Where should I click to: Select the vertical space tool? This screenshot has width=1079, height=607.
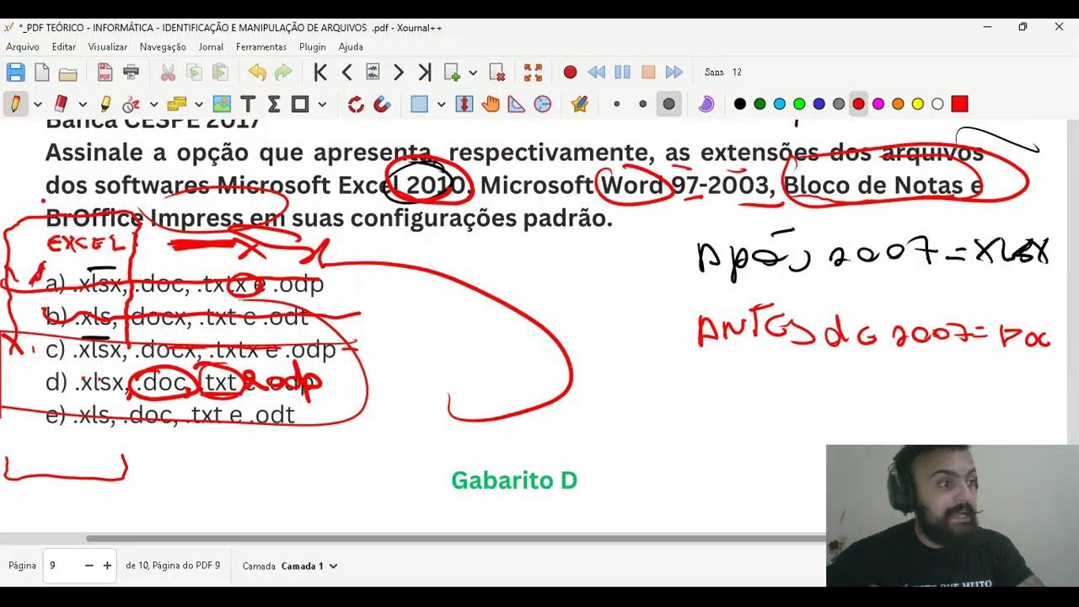point(464,104)
